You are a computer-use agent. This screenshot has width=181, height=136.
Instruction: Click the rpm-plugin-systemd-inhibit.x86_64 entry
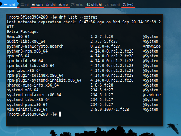[x=44, y=80]
